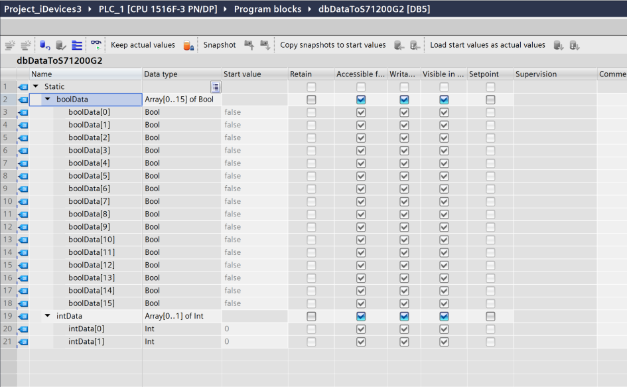Click the tag icon of the boolData[0] row

point(23,112)
